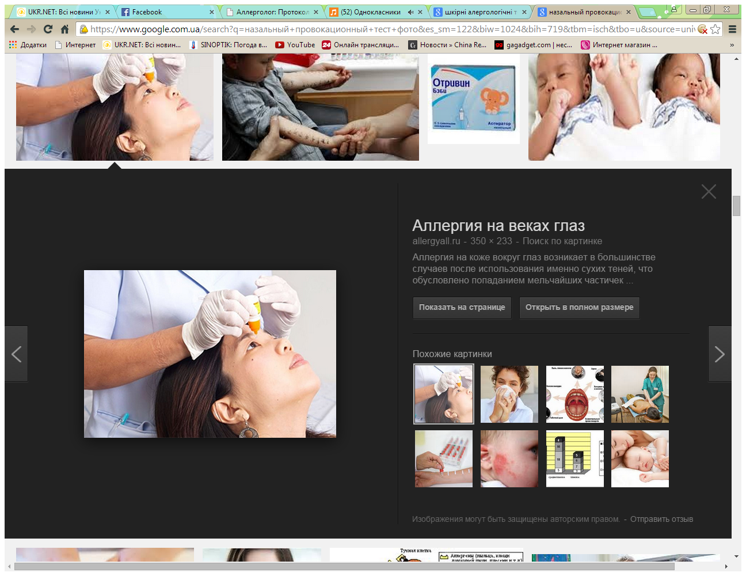Close the image preview panel
Viewport: 746px width, 576px height.
709,191
